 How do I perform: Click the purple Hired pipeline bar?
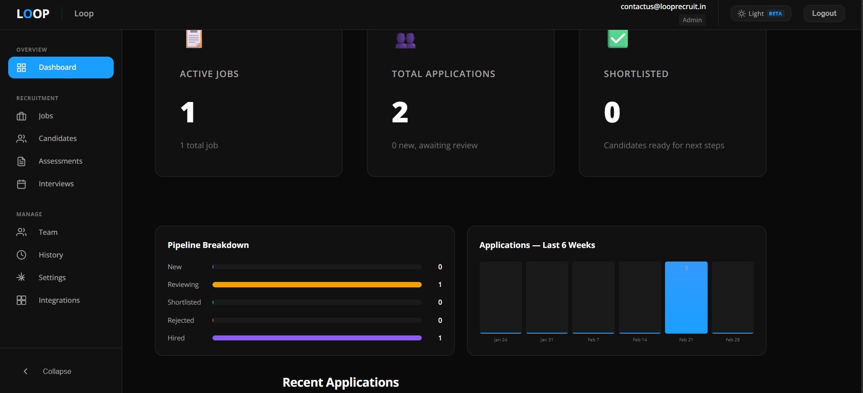point(317,338)
